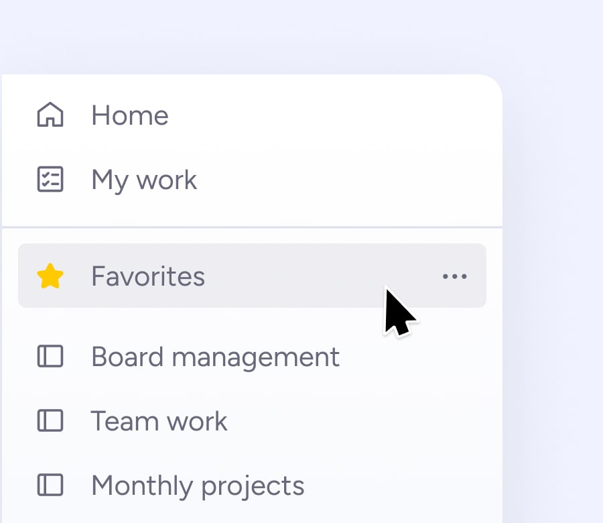Open the Favorites three-dot options menu
This screenshot has width=603, height=523.
pos(454,276)
